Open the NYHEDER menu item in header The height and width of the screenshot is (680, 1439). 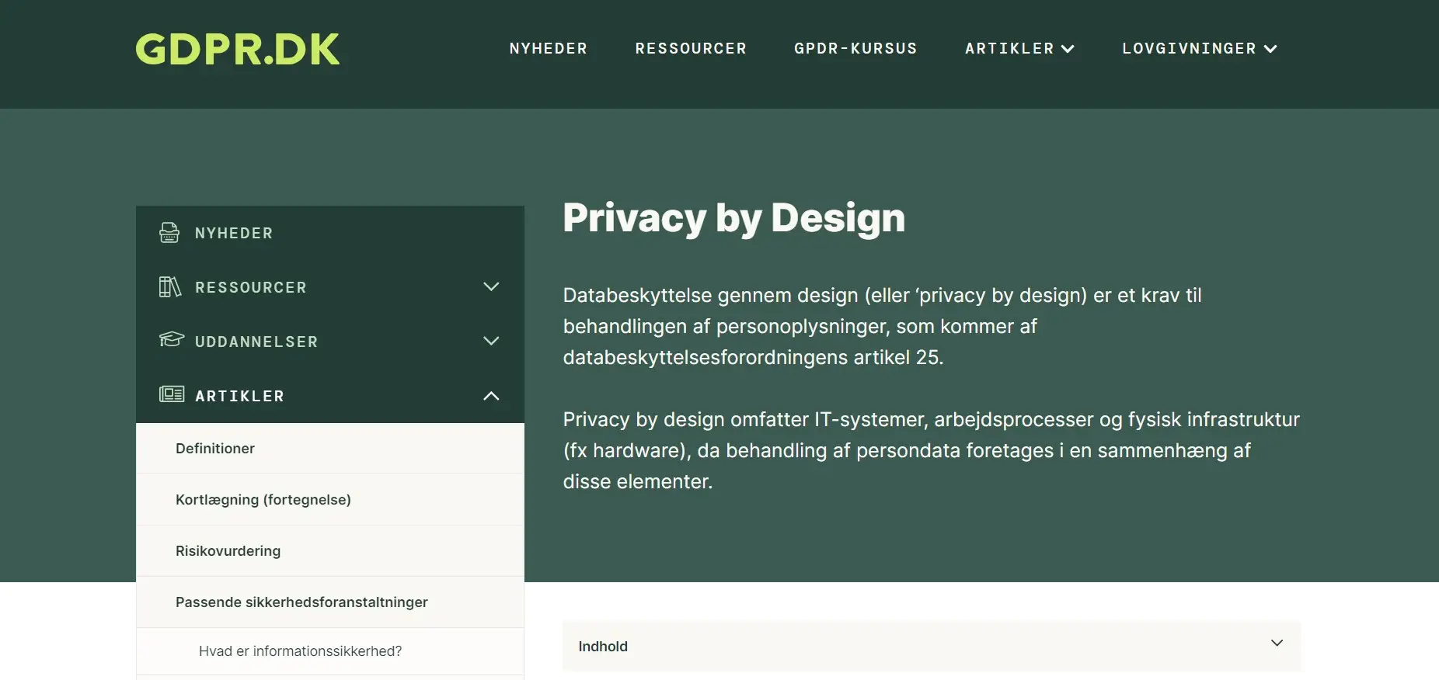coord(548,48)
